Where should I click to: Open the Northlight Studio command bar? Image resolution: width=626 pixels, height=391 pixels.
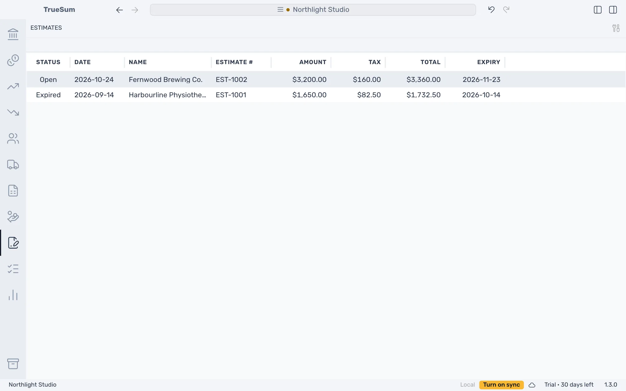tap(313, 10)
